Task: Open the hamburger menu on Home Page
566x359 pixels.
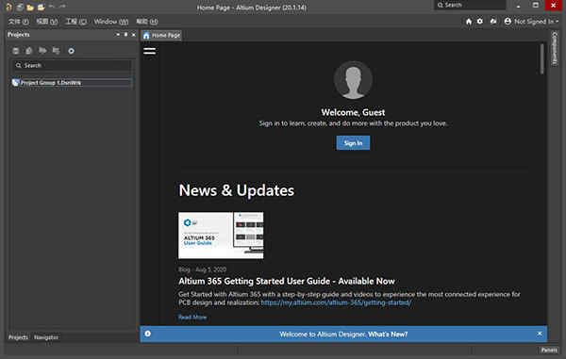Action: (149, 51)
